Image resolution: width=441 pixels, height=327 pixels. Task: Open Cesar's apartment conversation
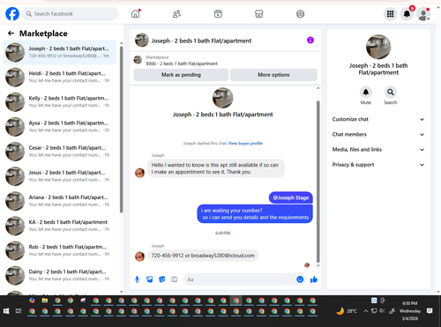click(x=60, y=152)
